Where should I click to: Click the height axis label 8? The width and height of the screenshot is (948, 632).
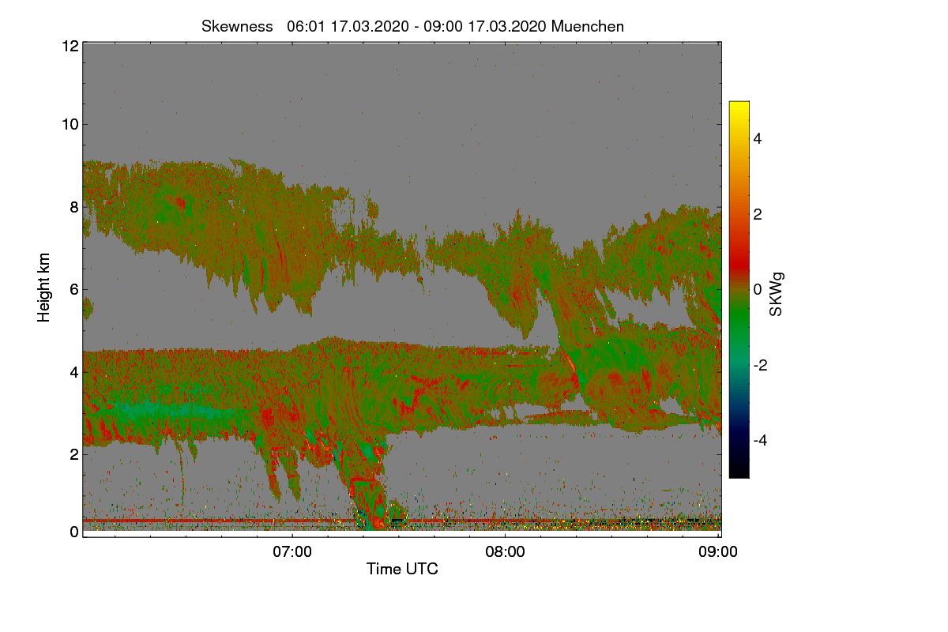[74, 207]
